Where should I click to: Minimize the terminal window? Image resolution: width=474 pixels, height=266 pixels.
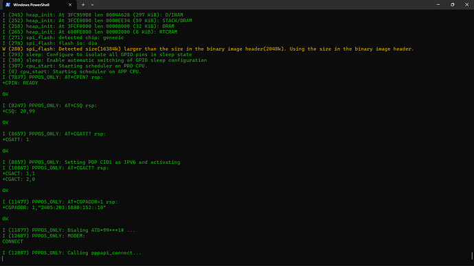pos(438,5)
